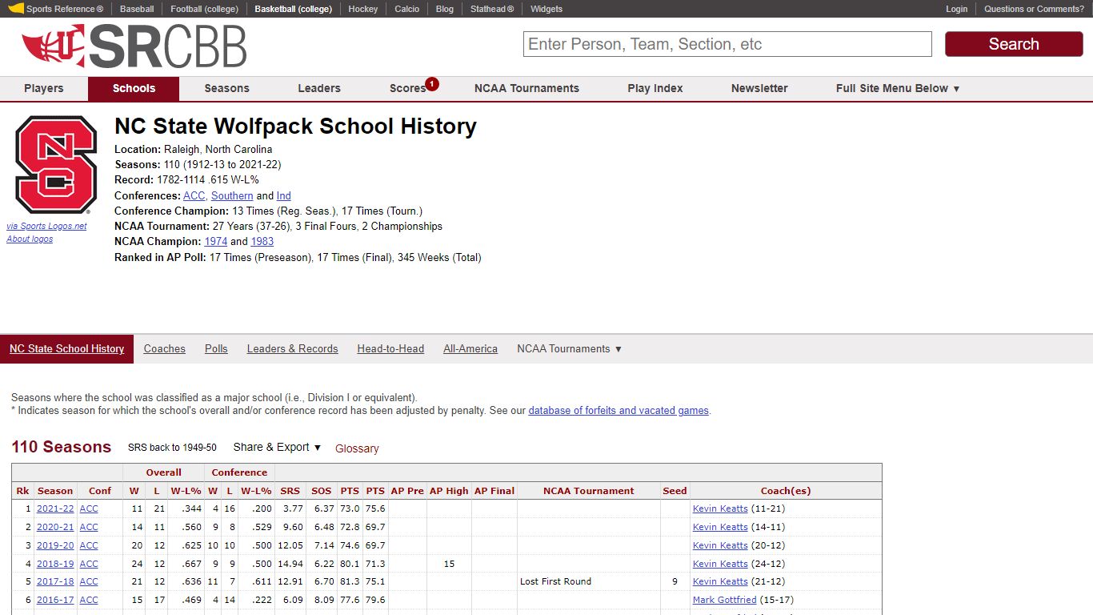
Task: Sort table by Seed column header
Action: click(675, 491)
